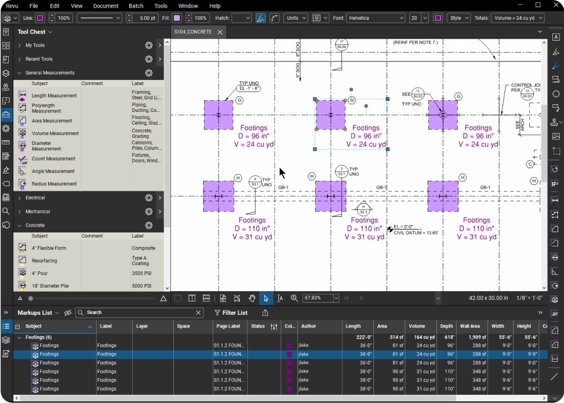Image resolution: width=564 pixels, height=403 pixels.
Task: Open the Totals dropdown showing Volume
Action: (x=517, y=17)
